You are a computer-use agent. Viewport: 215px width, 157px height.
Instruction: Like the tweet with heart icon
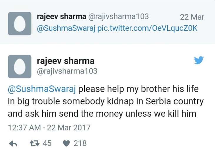[x=67, y=143]
